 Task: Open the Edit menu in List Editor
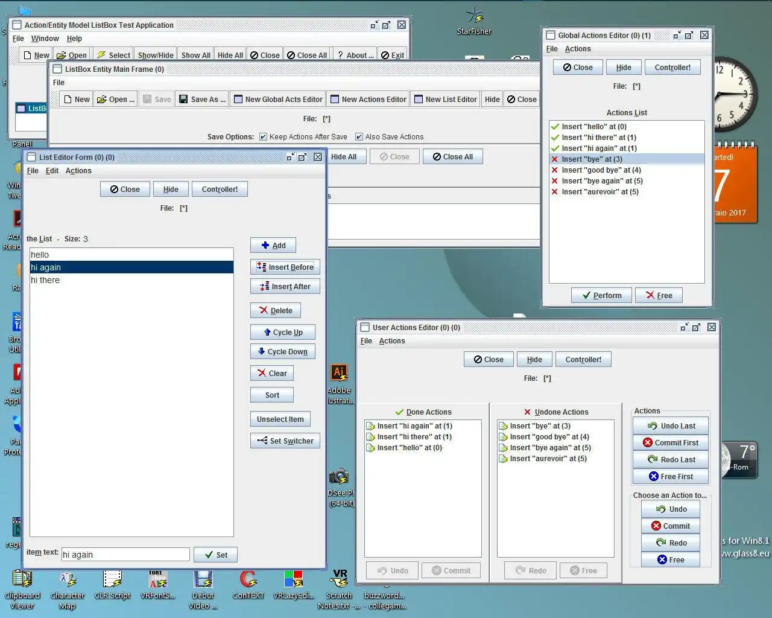click(52, 171)
